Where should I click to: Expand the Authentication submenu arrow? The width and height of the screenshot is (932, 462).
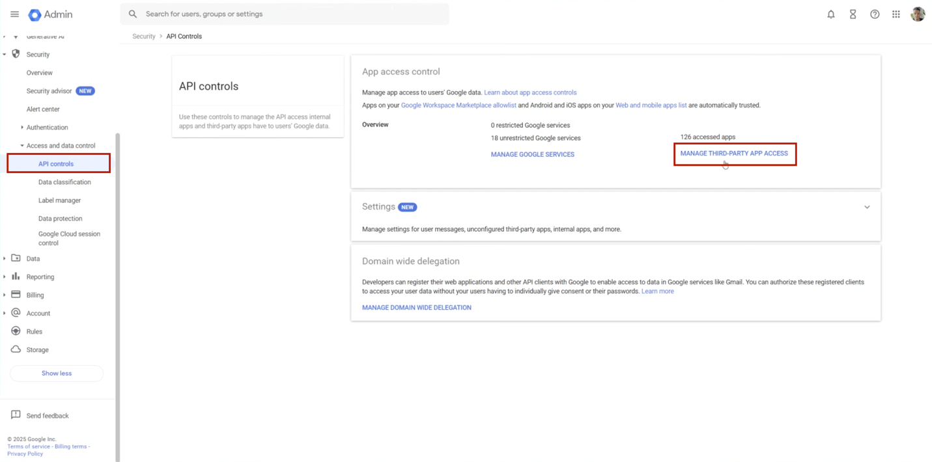(22, 128)
